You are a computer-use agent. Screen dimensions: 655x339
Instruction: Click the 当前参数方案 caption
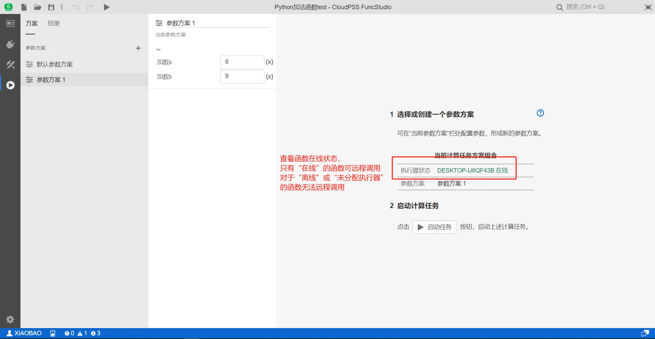(x=171, y=35)
